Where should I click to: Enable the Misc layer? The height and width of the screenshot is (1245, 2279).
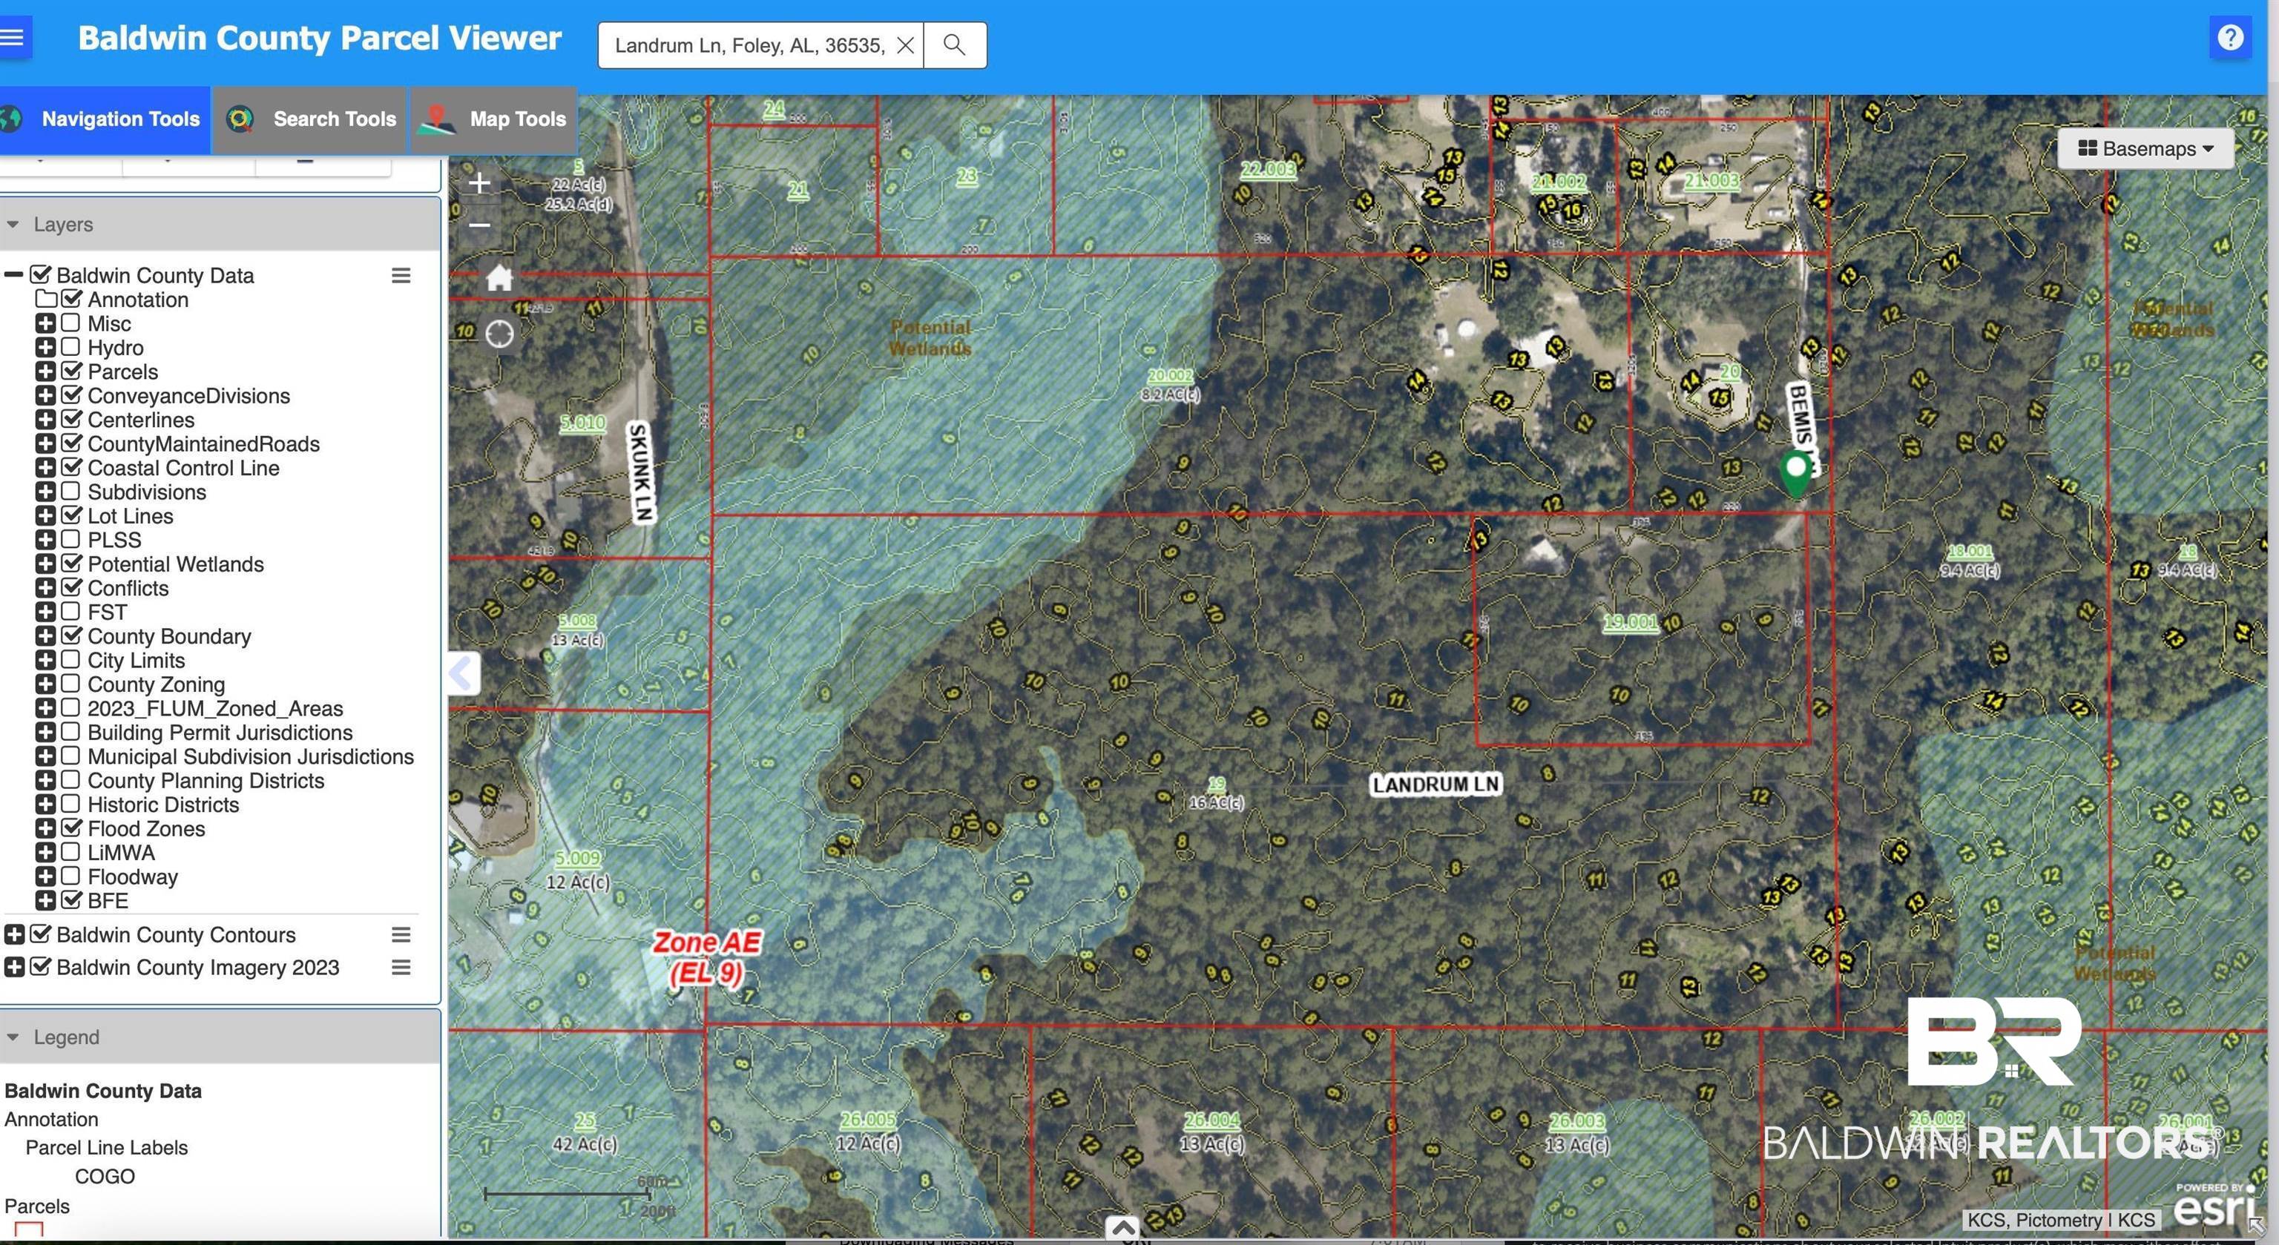(x=70, y=323)
